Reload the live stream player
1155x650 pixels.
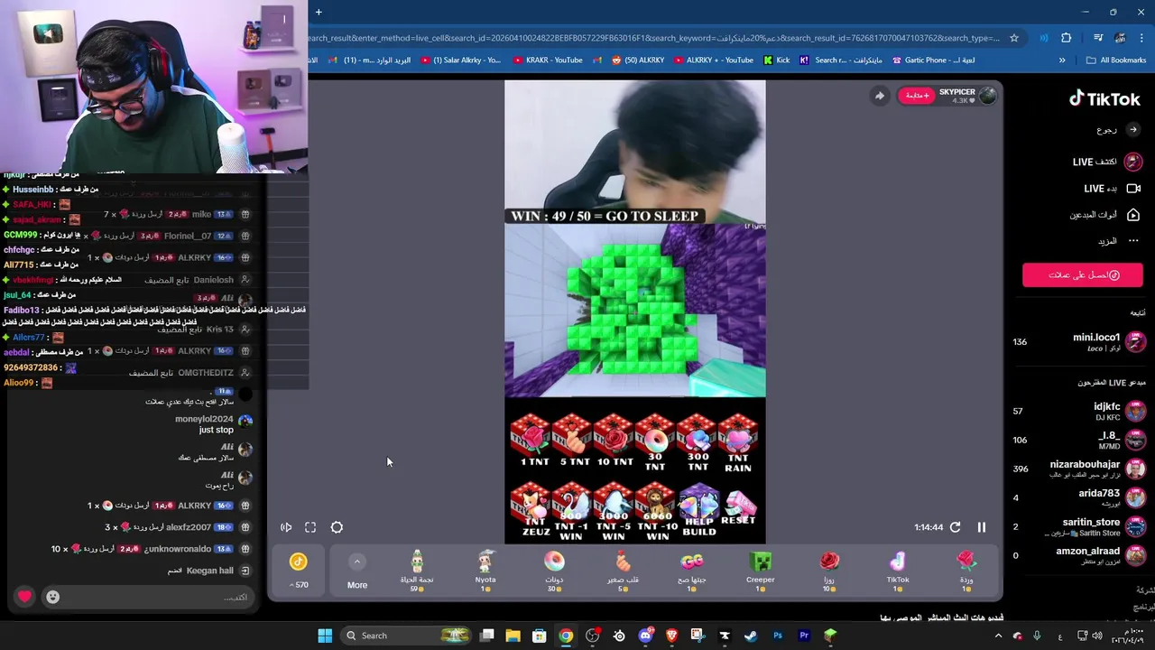(955, 527)
